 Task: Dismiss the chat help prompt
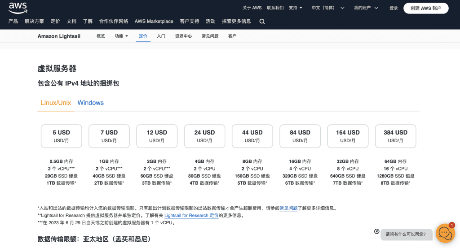377,231
